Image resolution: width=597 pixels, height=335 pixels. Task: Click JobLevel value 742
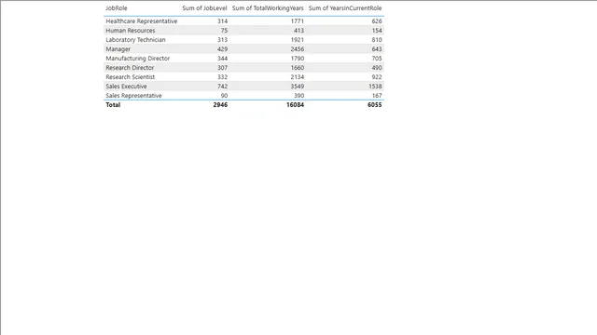222,87
